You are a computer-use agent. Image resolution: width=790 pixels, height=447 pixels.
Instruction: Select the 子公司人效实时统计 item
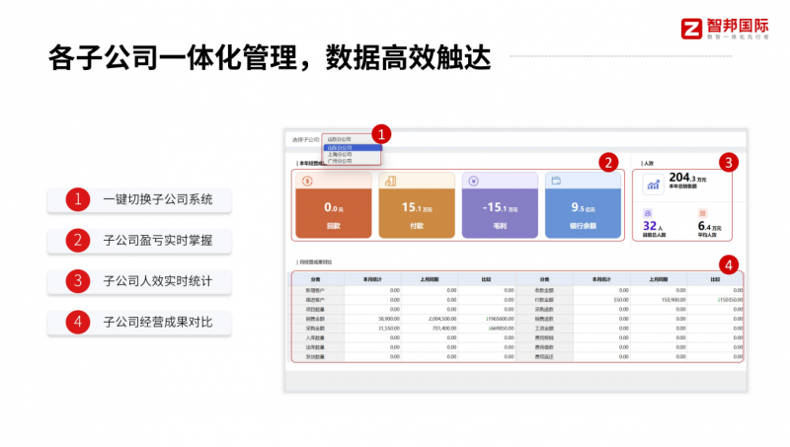[157, 280]
